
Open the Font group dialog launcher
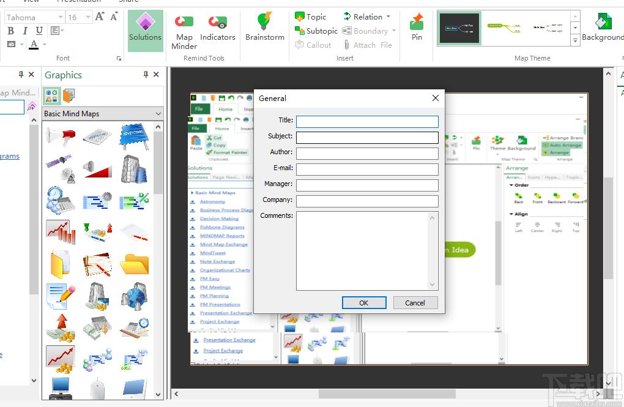[119, 59]
